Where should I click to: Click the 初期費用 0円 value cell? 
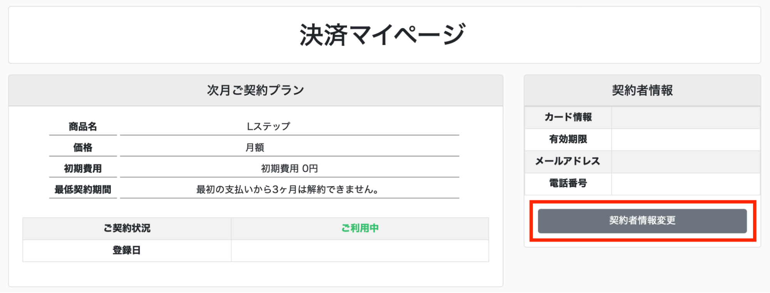coord(289,168)
